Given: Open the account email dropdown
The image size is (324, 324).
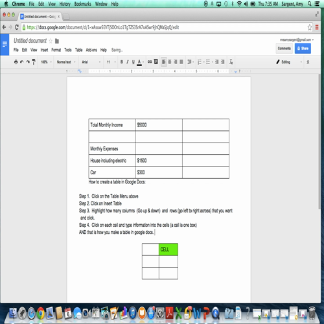Looking at the screenshot, I should pos(297,40).
